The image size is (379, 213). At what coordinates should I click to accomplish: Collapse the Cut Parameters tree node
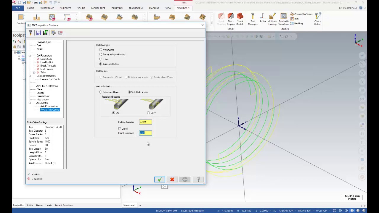tap(30, 56)
